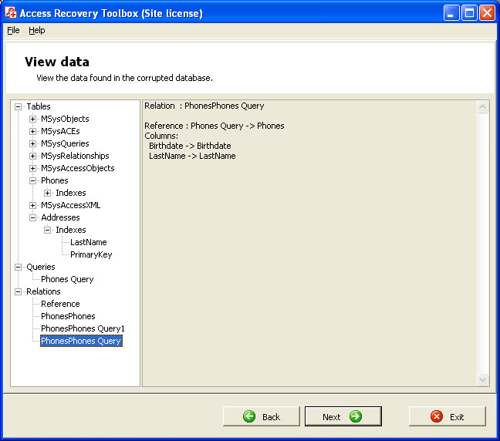Click the details pane scroll down arrow

[x=483, y=379]
